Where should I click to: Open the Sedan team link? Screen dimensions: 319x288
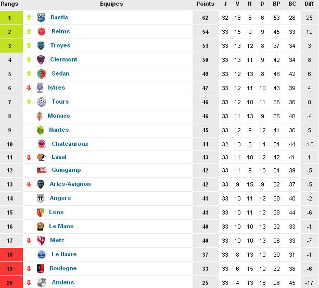60,74
